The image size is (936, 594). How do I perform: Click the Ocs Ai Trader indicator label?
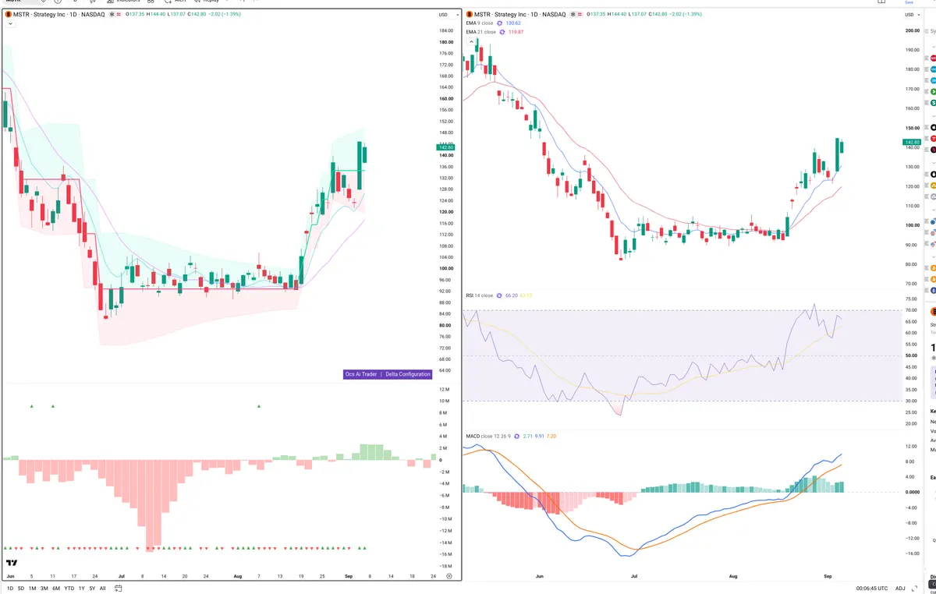361,374
